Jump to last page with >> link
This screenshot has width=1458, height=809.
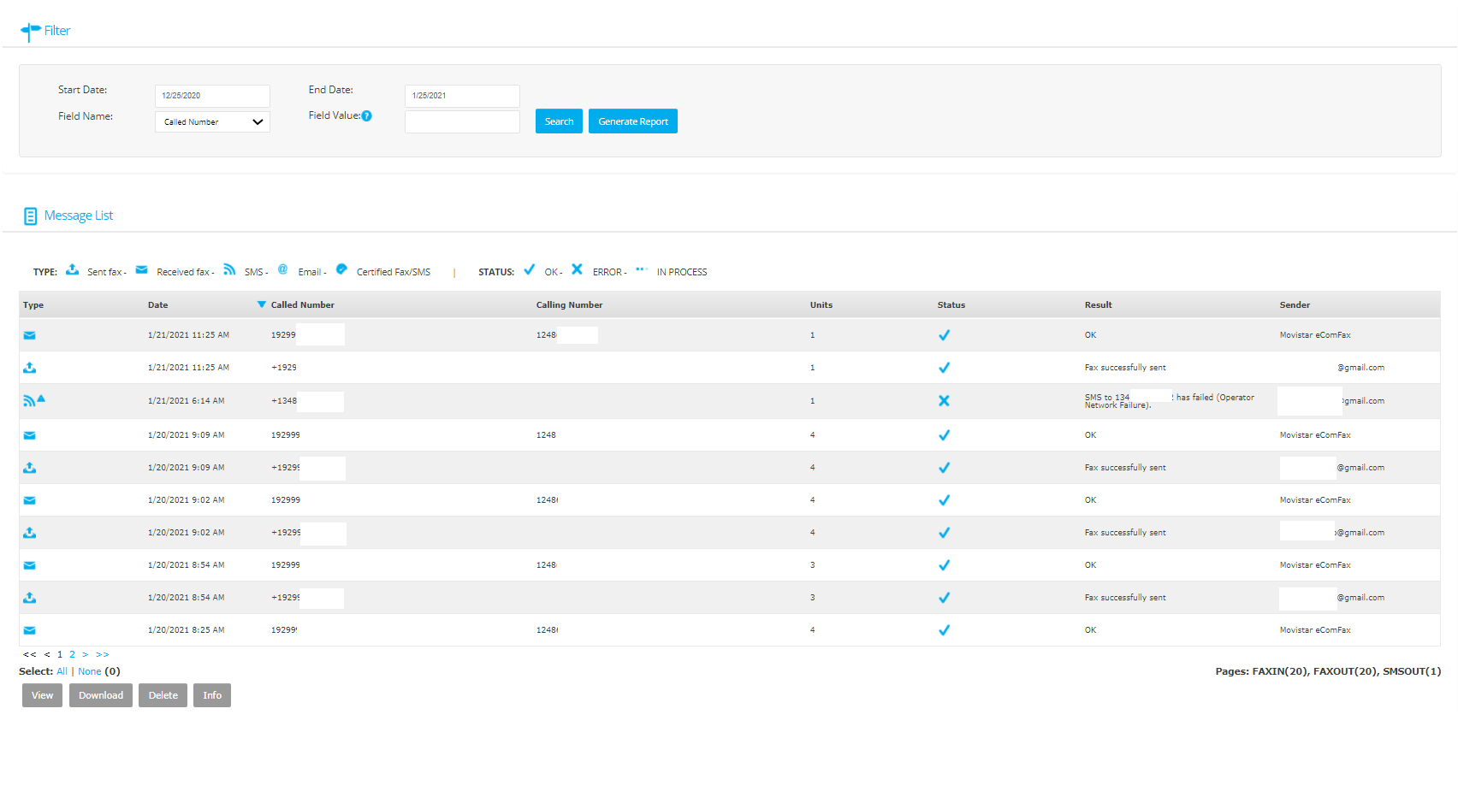[x=103, y=654]
